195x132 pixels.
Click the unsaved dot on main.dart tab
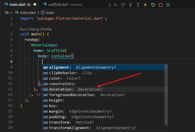coord(35,4)
